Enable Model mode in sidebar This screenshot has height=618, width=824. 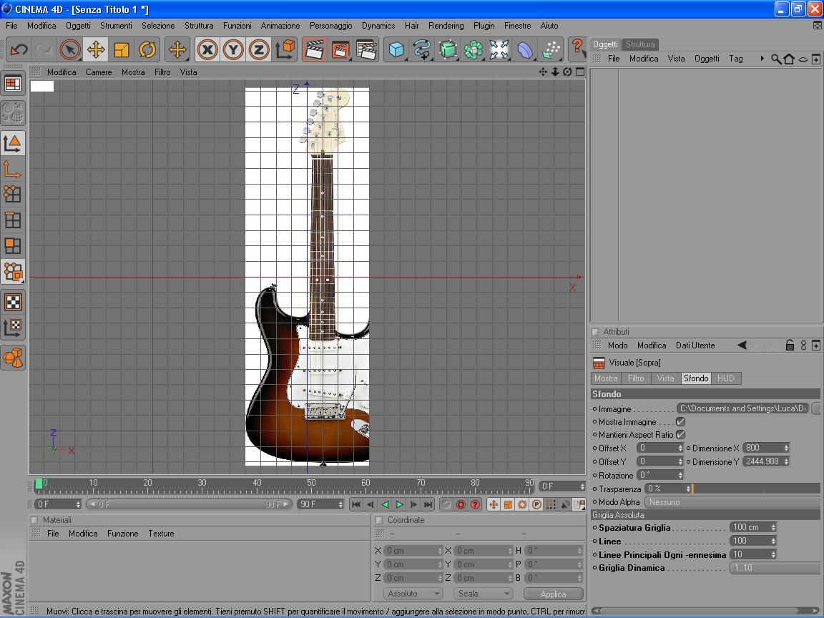coord(13,143)
